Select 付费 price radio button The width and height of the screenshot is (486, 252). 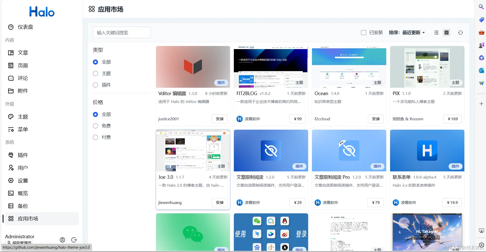95,137
